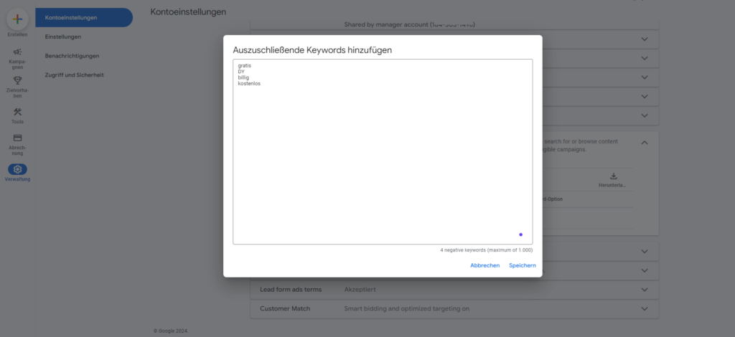Click the "Lead form ads terms" label
735x337 pixels.
(291, 290)
